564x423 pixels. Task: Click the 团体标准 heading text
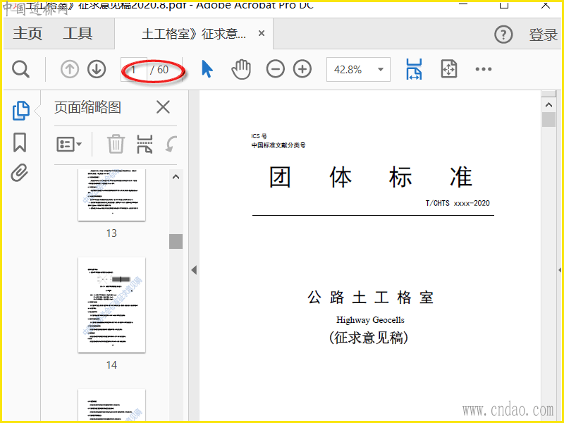(371, 177)
